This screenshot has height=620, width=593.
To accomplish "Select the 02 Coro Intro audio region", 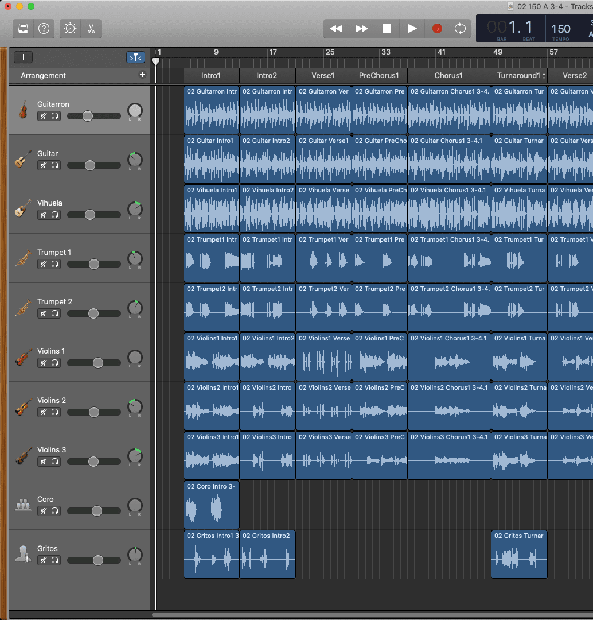I will click(211, 505).
